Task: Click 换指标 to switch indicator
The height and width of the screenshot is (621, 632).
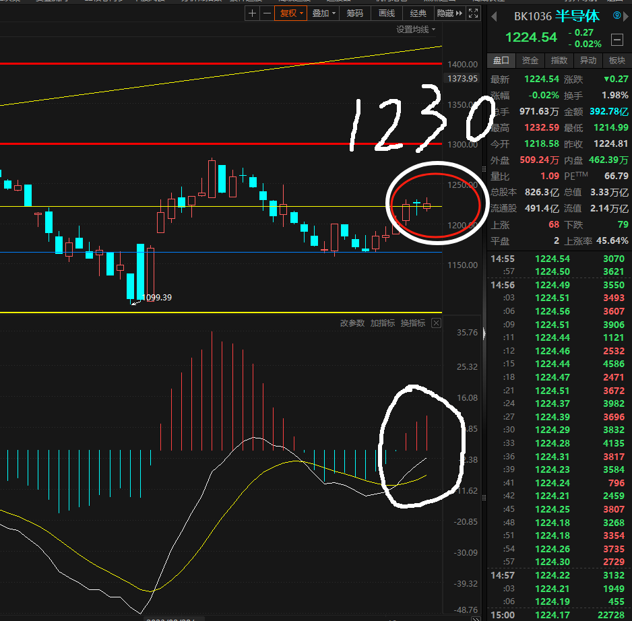Action: point(413,323)
